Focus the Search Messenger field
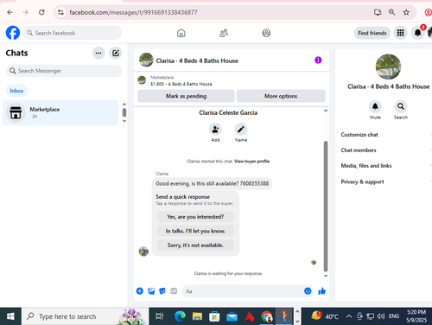This screenshot has height=325, width=432. click(x=64, y=71)
